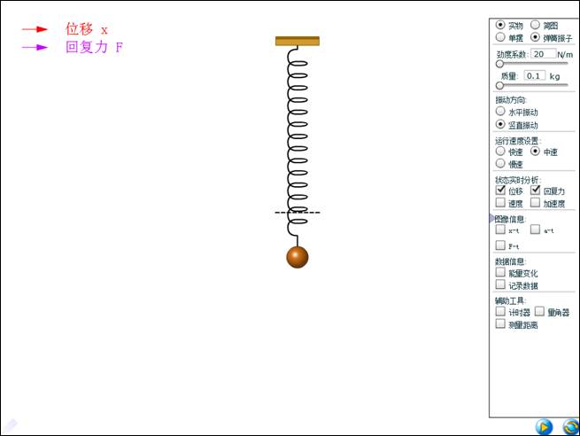
Task: Show the x-t graph checkbox
Action: pyautogui.click(x=501, y=230)
